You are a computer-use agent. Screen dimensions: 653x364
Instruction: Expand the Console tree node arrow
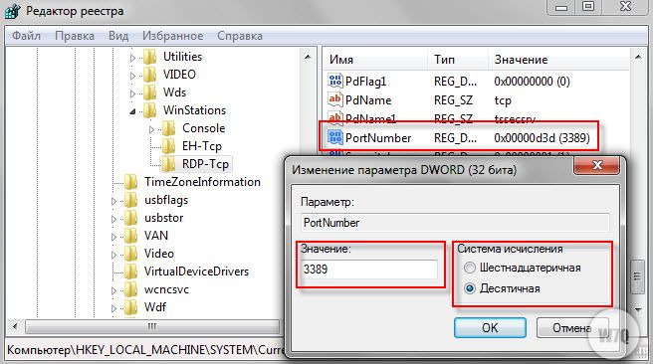click(152, 129)
